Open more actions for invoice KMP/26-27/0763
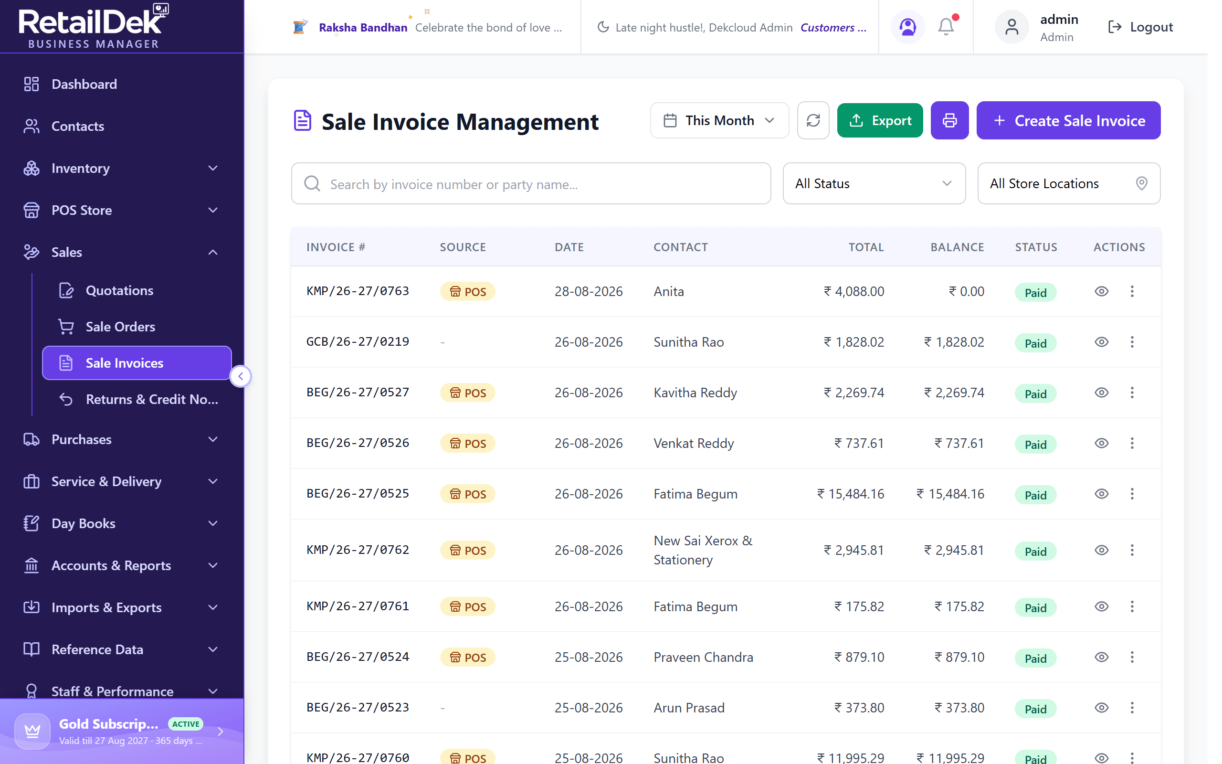The width and height of the screenshot is (1222, 764). point(1132,292)
